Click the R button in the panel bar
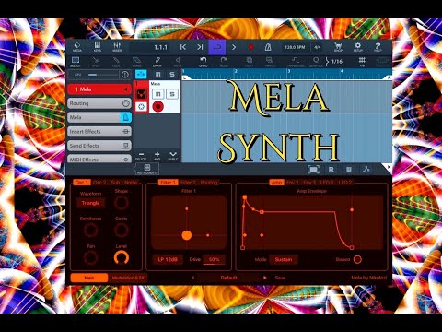Image resolution: width=442 pixels, height=332 pixels. [x=331, y=169]
